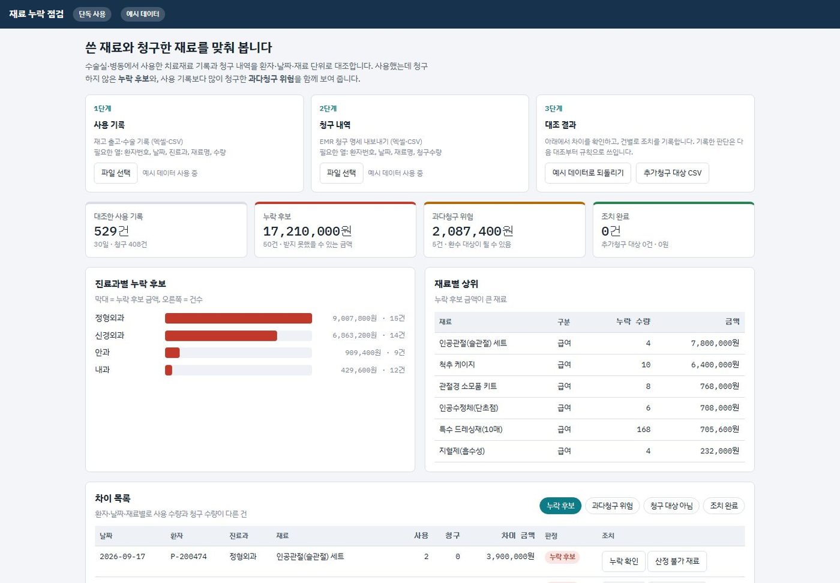Click the 날짜 column header in 차이 목록
The height and width of the screenshot is (583, 840).
point(106,536)
